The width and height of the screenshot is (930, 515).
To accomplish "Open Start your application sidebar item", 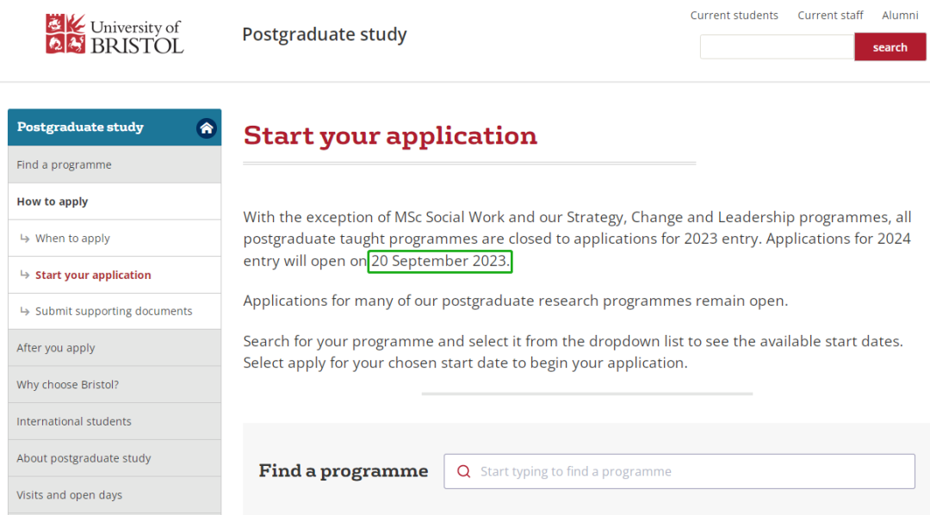I will (x=115, y=275).
